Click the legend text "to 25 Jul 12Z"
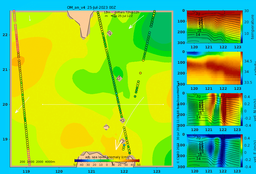Image resolution: width=256 pixels, height=174 pixels. point(123,16)
